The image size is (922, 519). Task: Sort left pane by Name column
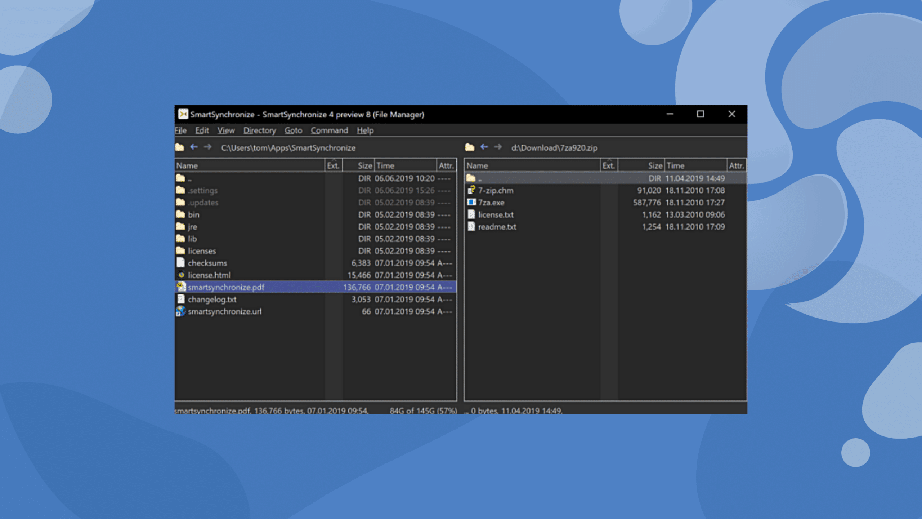(x=250, y=165)
